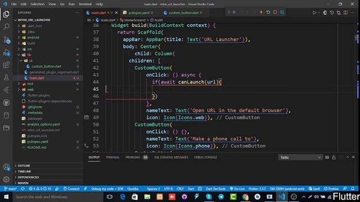Open the database icon in activity bar
The image size is (360, 202).
pyautogui.click(x=6, y=115)
